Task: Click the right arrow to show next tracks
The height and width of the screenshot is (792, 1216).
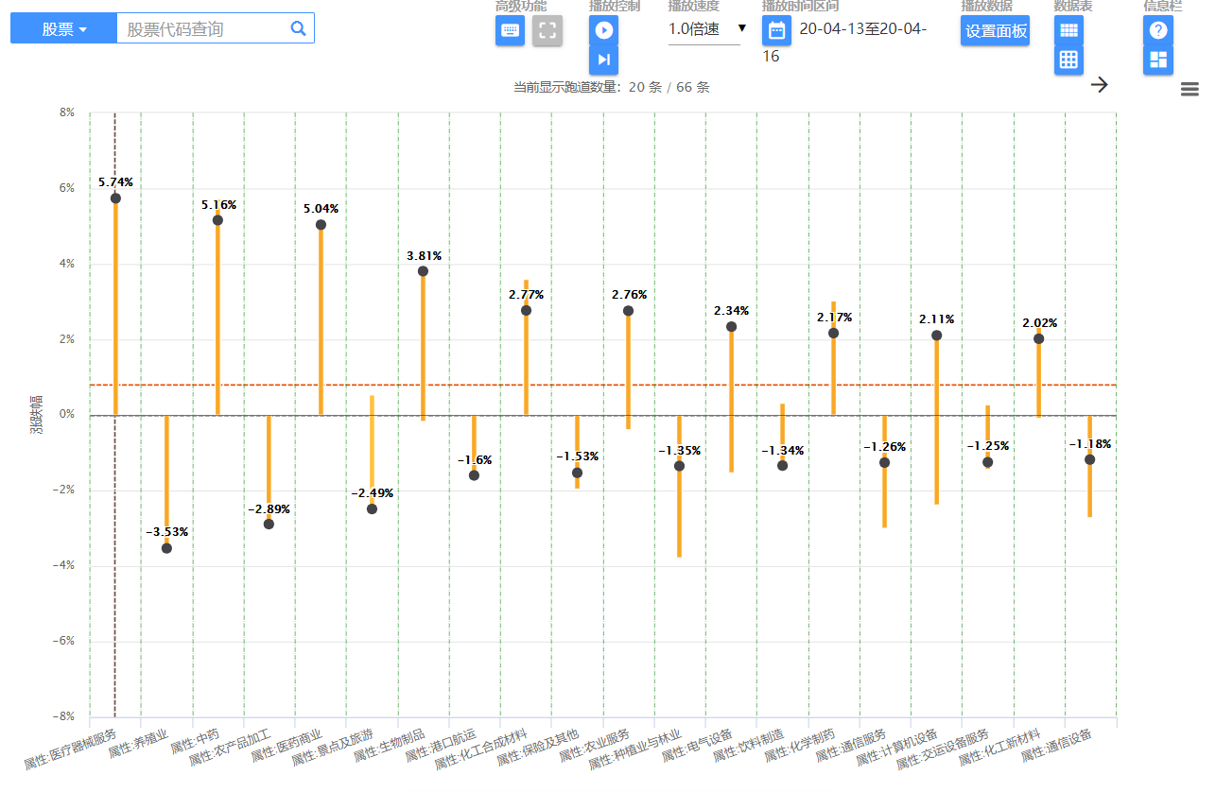Action: pyautogui.click(x=1099, y=85)
